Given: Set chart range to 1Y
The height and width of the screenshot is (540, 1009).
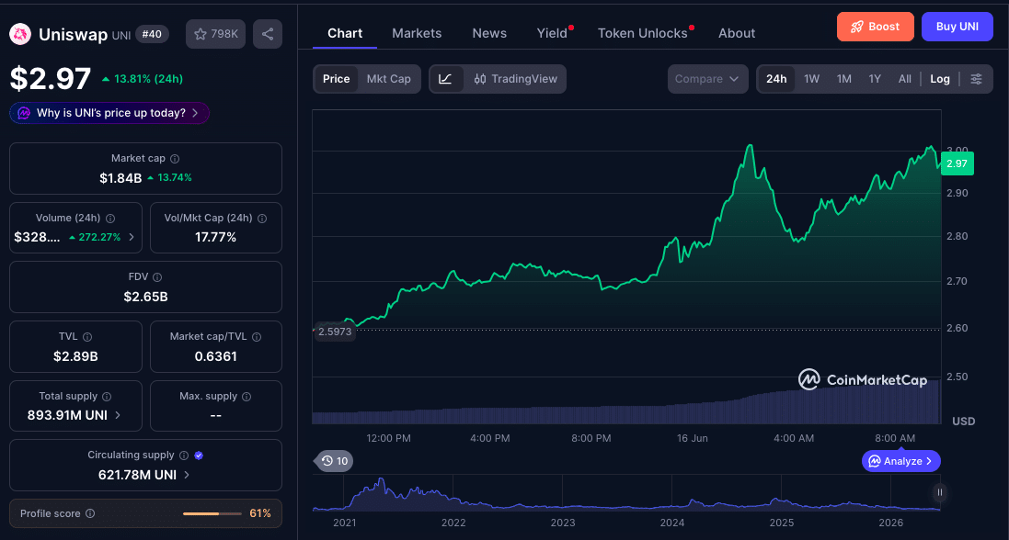Looking at the screenshot, I should pyautogui.click(x=875, y=79).
